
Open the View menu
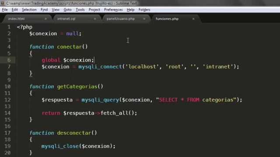pos(56,10)
